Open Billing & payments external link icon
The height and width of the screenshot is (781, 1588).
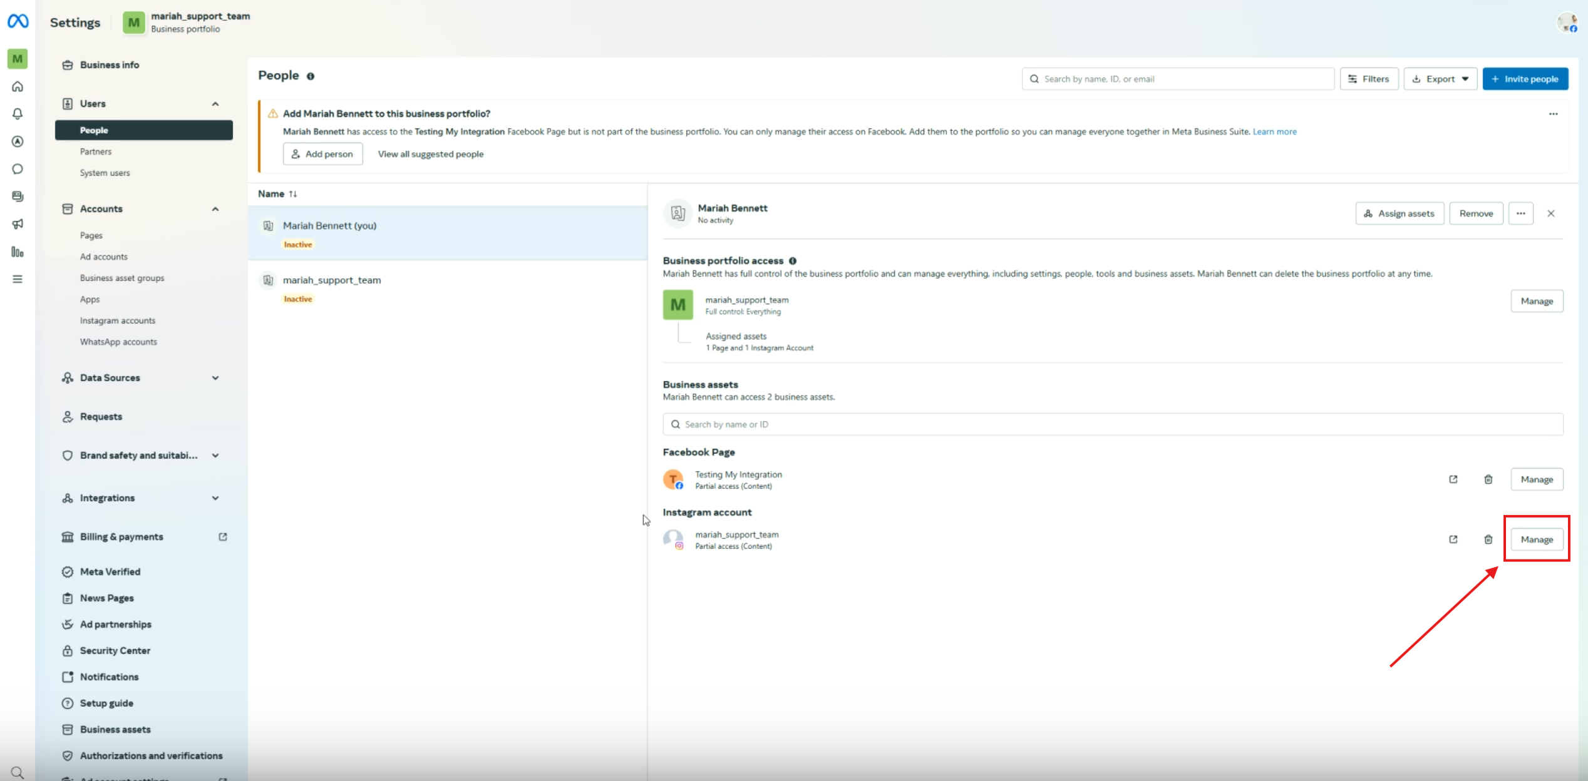point(223,537)
